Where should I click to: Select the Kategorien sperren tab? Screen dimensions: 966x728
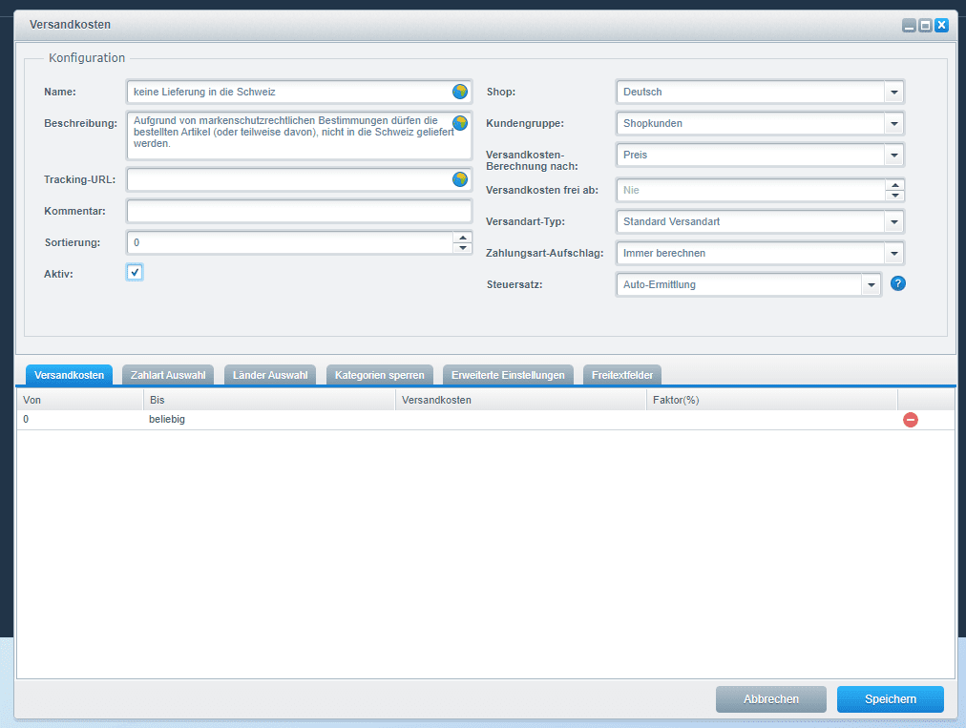380,375
